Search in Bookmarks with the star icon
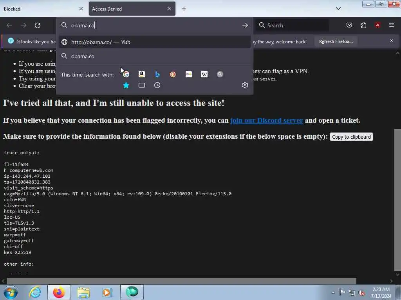The width and height of the screenshot is (401, 300). coord(126,85)
